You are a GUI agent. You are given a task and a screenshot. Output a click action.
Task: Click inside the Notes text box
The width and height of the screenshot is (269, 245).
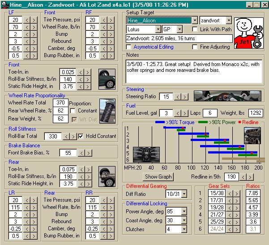coord(195,71)
